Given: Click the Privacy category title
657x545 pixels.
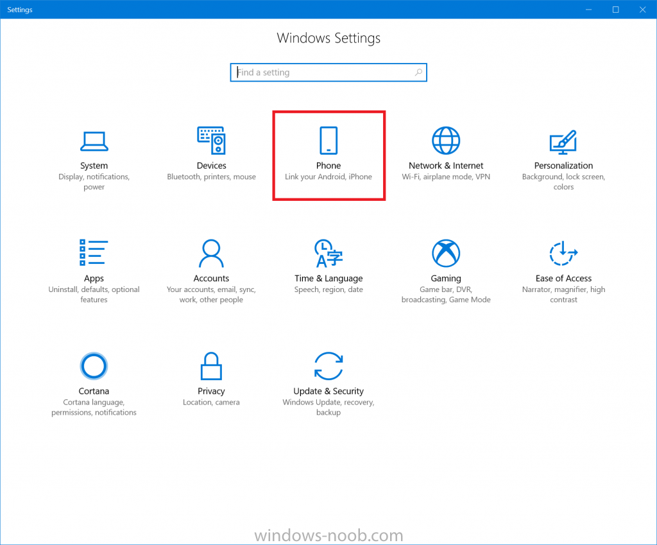Looking at the screenshot, I should click(x=211, y=391).
